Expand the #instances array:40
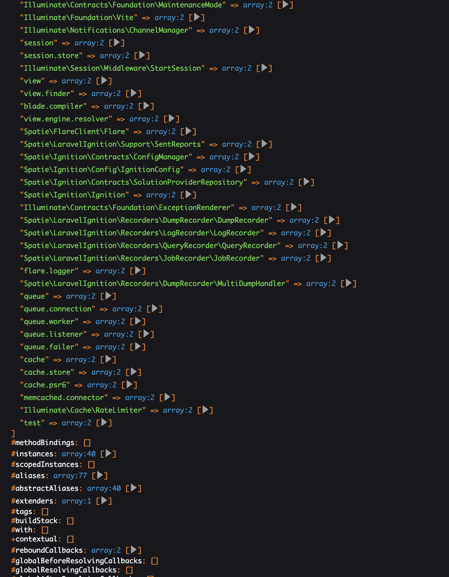Viewport: 449px width, 577px height. point(109,454)
